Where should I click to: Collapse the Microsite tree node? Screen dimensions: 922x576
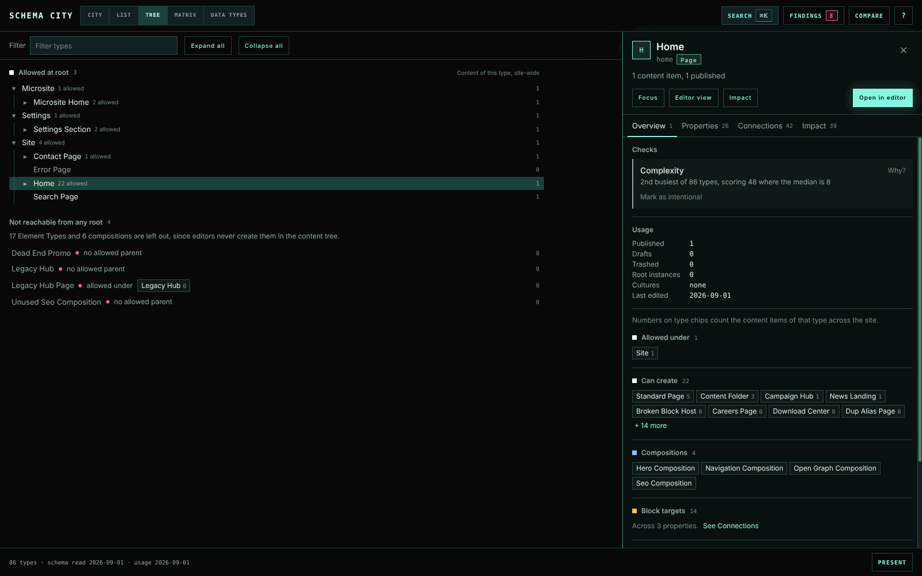[14, 89]
